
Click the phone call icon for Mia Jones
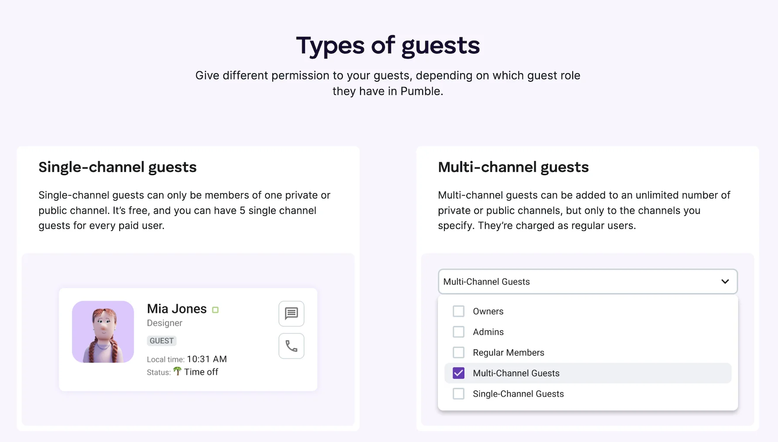click(x=291, y=346)
